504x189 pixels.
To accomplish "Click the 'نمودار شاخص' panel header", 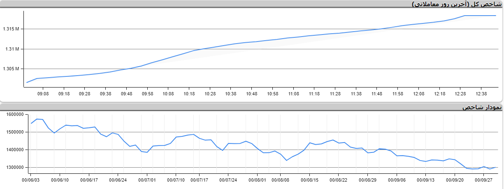I will [482, 107].
